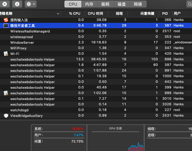Open the gear actions menu
This screenshot has width=192, height=151.
(x=30, y=4)
